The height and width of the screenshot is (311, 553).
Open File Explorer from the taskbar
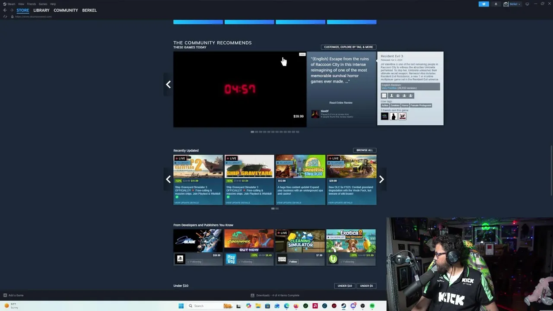click(x=258, y=306)
